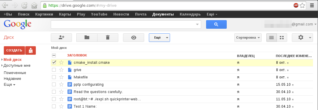Star the grive file
The height and width of the screenshot is (110, 318).
[x=61, y=70]
